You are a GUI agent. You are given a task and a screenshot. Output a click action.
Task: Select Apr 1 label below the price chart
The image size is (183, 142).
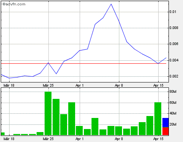coord(80,86)
